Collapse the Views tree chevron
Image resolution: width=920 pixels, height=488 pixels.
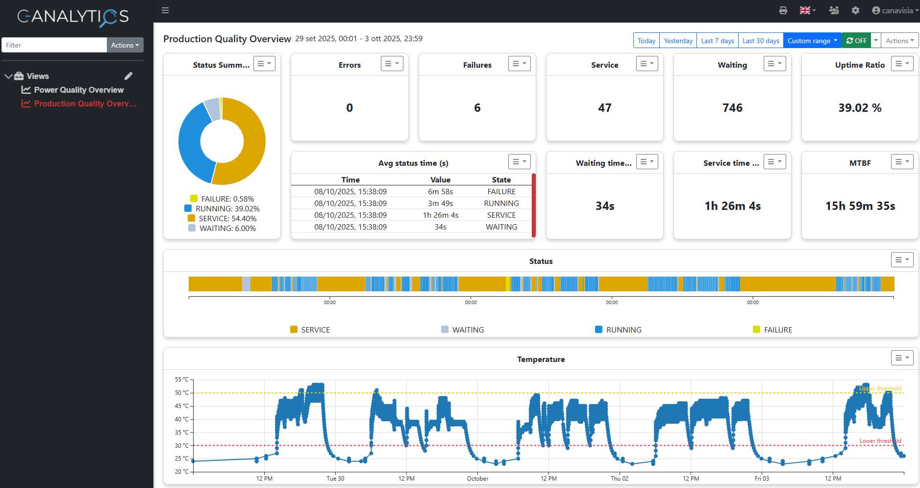pos(8,76)
